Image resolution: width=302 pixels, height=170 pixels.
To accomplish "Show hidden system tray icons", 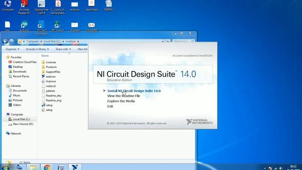I will coord(265,168).
